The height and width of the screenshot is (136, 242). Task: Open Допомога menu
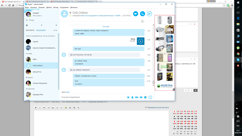click(74, 7)
